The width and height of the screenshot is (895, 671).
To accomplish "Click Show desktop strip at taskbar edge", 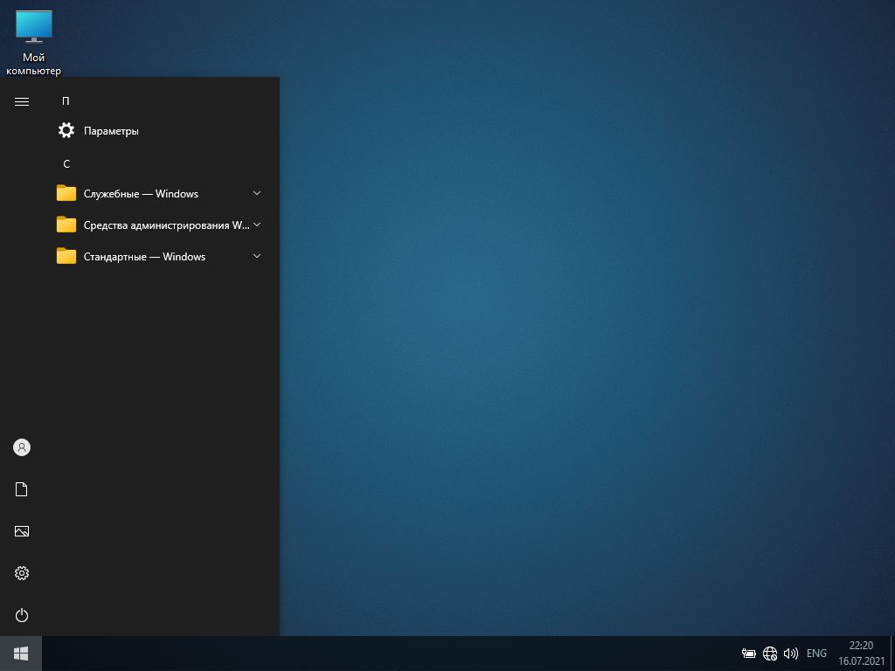I will (x=892, y=654).
